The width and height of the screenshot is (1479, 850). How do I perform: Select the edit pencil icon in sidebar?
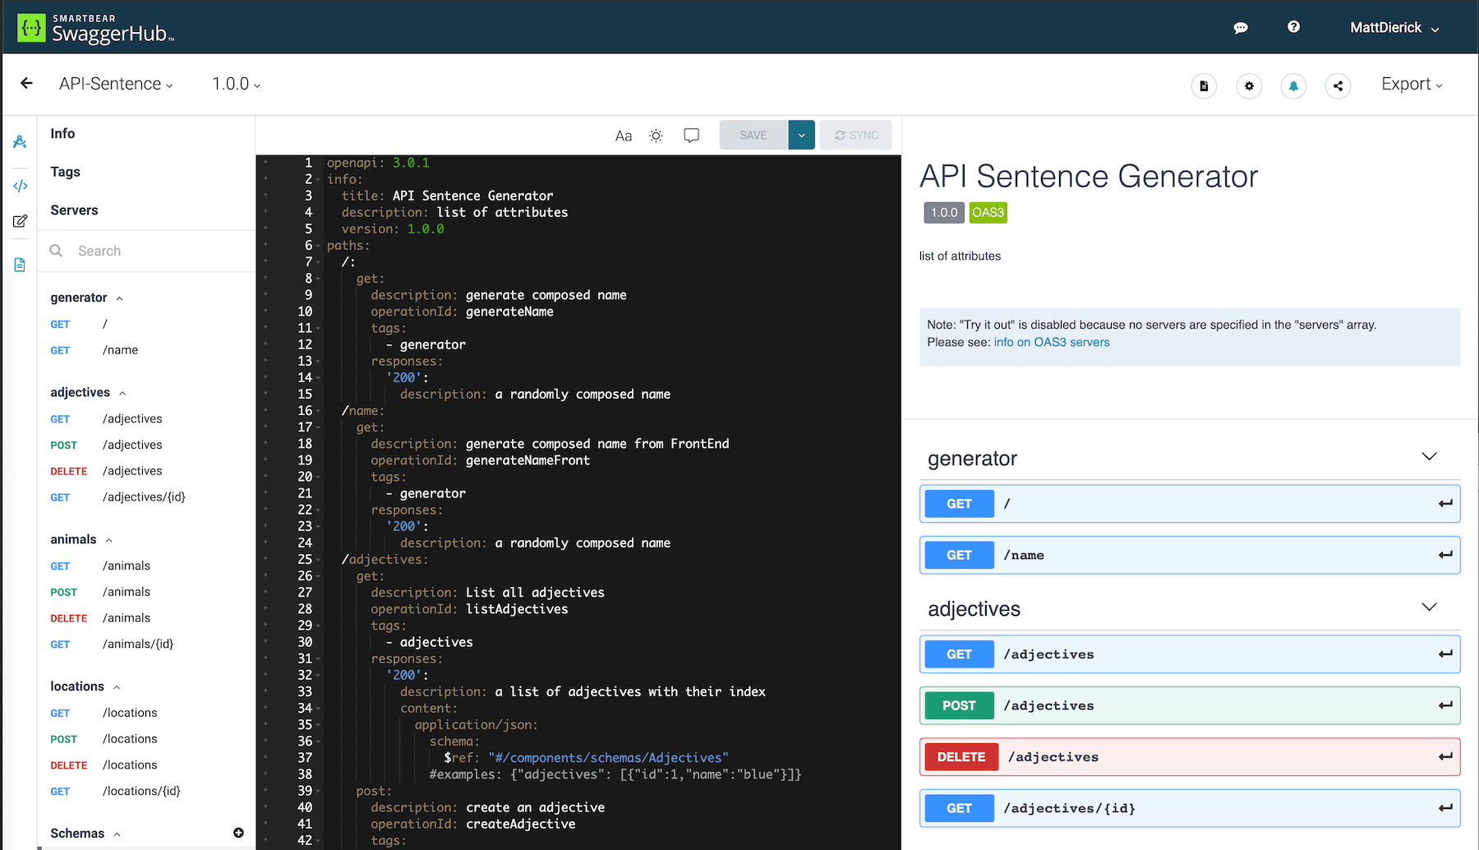(20, 221)
